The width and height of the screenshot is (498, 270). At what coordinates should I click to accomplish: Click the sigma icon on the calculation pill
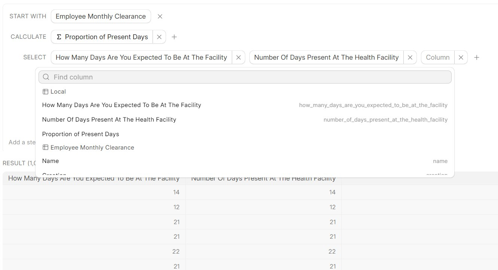click(x=59, y=37)
